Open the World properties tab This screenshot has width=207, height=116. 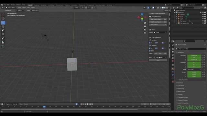point(173,61)
